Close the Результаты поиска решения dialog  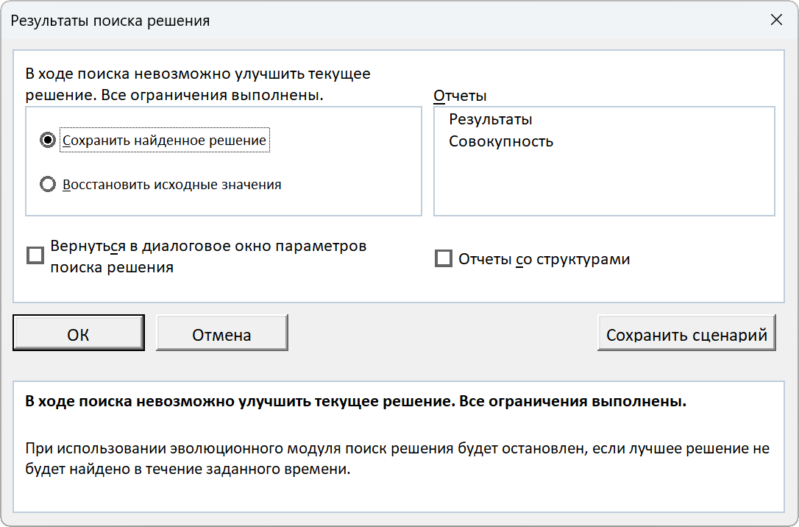[x=777, y=21]
